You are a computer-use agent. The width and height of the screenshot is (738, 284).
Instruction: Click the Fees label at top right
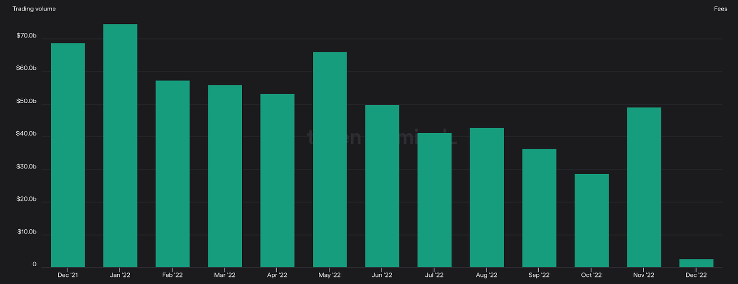tap(720, 9)
